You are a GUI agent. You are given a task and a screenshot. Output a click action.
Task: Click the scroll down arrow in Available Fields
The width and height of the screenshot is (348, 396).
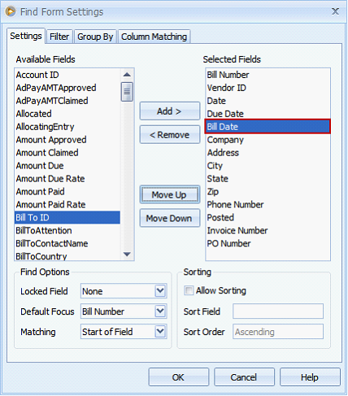coord(127,254)
